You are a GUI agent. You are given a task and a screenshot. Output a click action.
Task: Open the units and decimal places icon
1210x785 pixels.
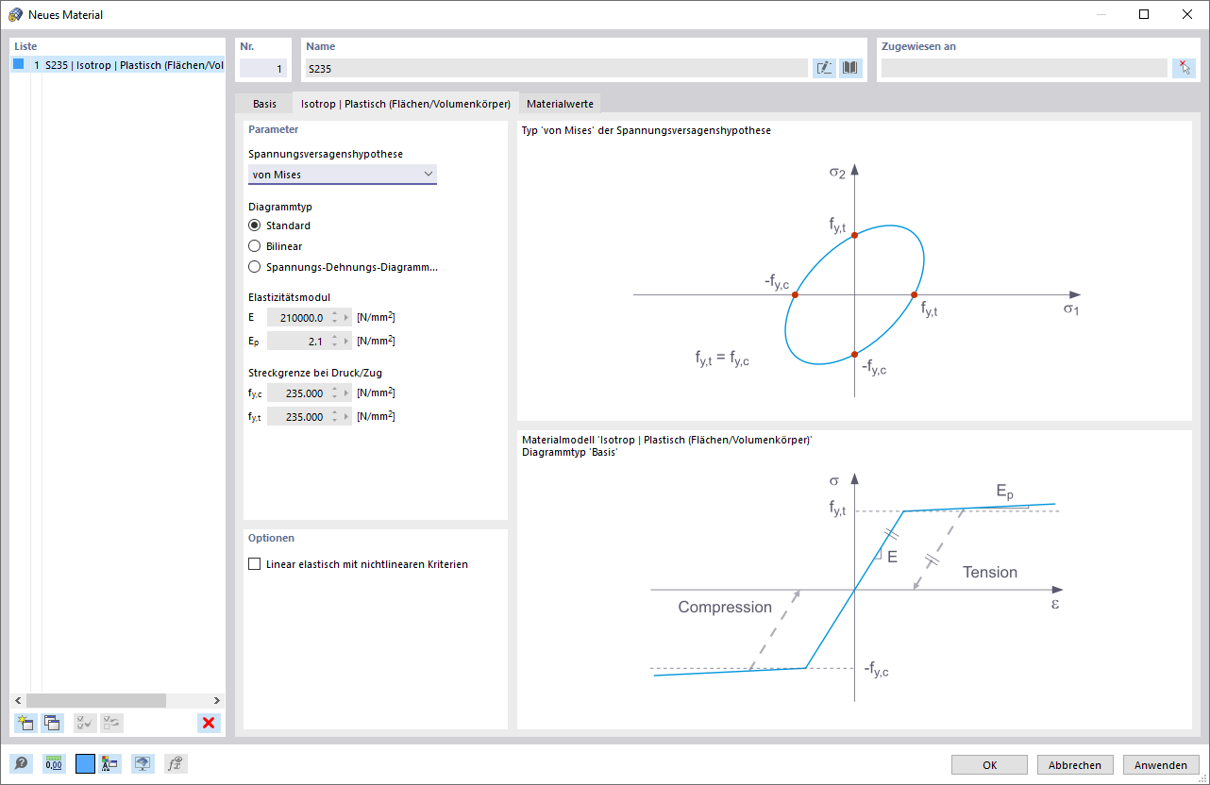(53, 764)
